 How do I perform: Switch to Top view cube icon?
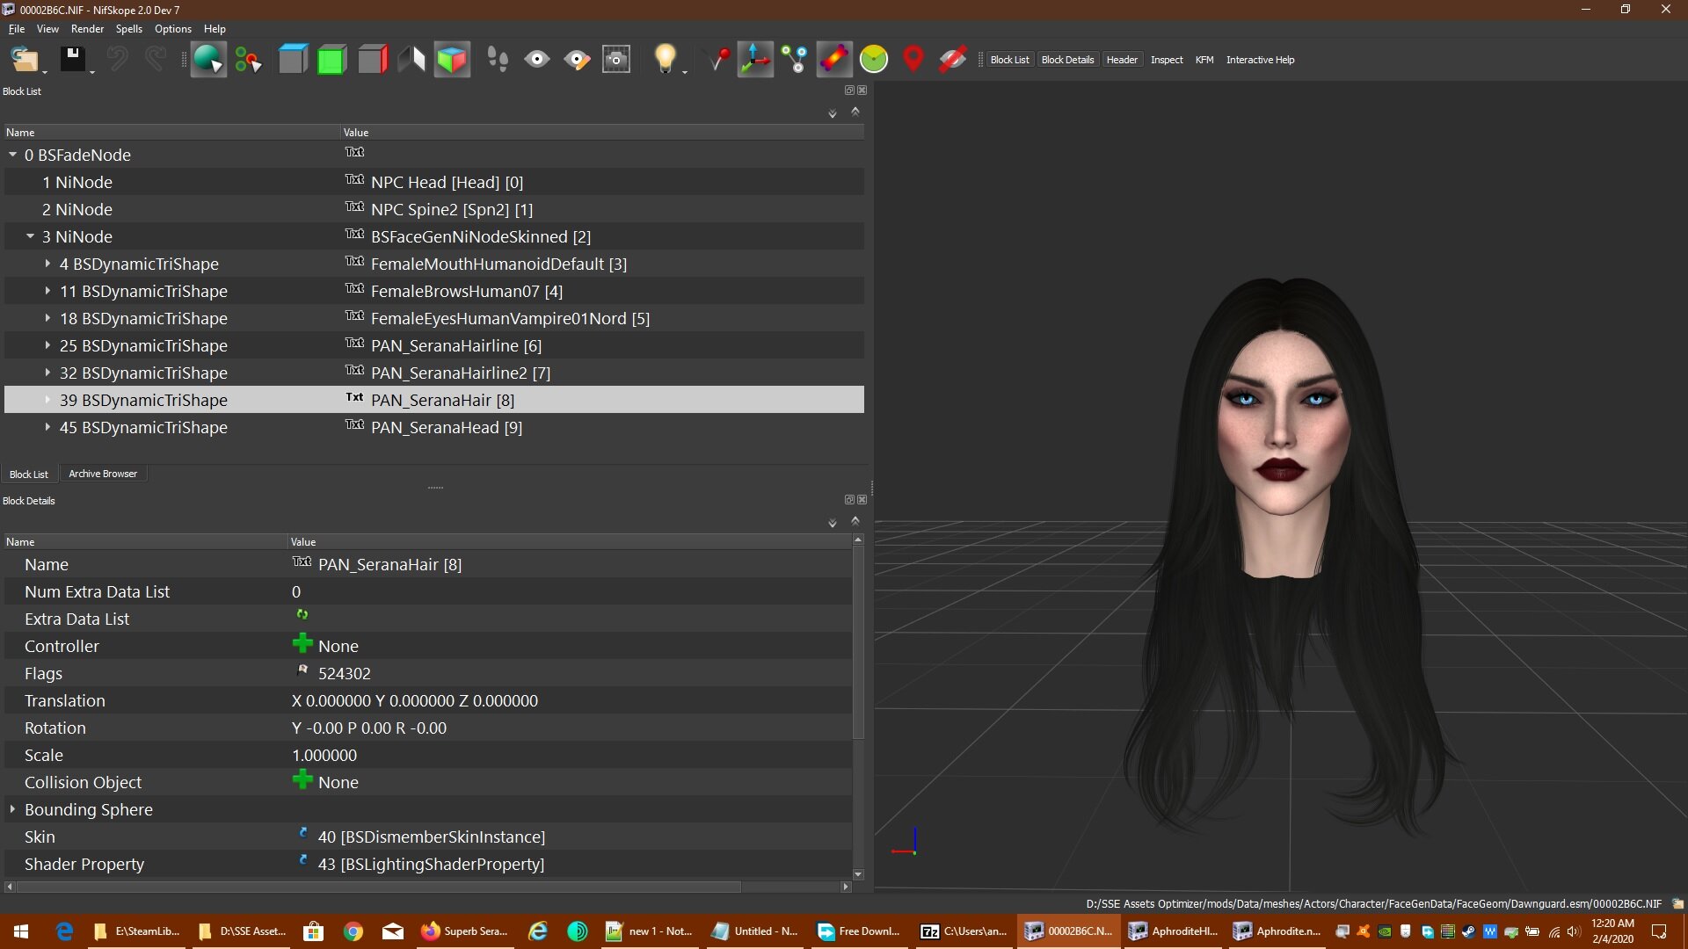[293, 60]
